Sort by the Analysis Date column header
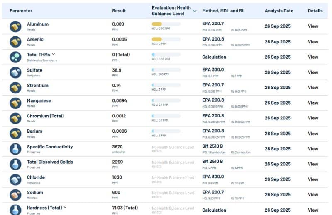 click(278, 11)
